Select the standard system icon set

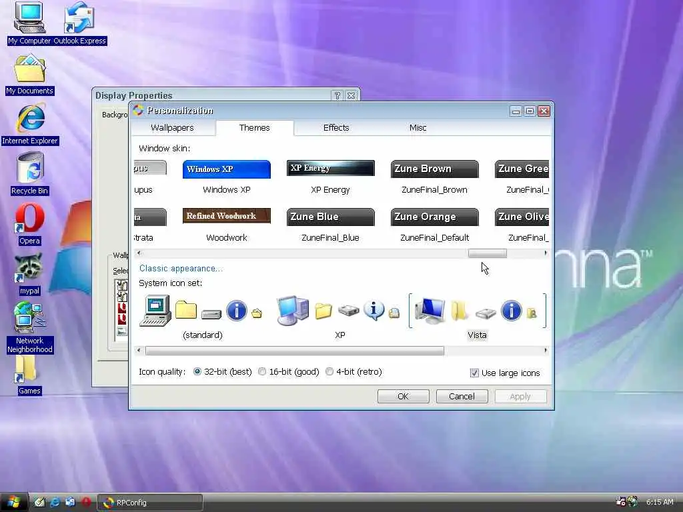(x=203, y=317)
